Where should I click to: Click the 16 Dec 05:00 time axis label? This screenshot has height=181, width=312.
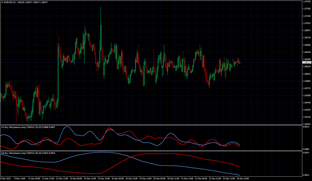point(118,179)
